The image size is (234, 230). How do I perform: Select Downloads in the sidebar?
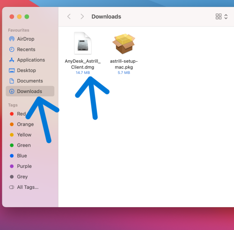(30, 91)
